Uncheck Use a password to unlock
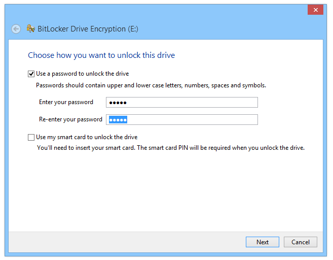This screenshot has height=260, width=333. point(31,74)
